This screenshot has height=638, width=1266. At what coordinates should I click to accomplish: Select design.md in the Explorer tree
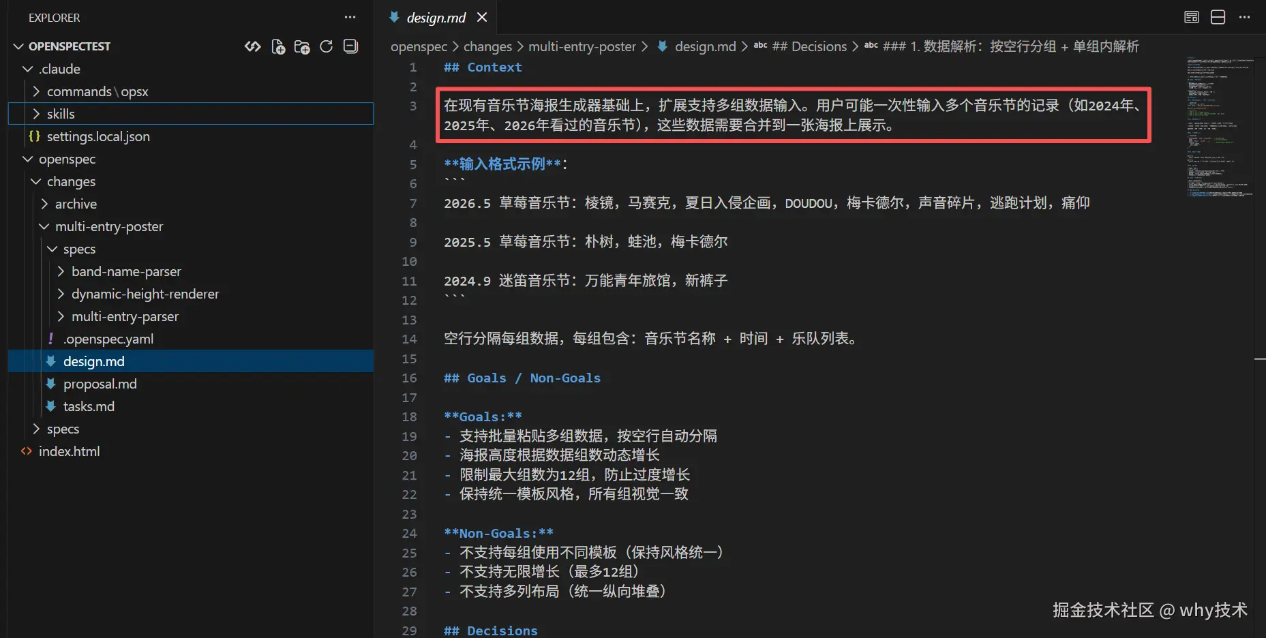tap(191, 361)
